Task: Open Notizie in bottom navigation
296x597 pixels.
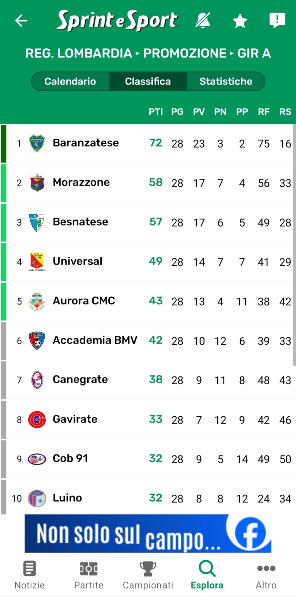Action: click(x=30, y=575)
